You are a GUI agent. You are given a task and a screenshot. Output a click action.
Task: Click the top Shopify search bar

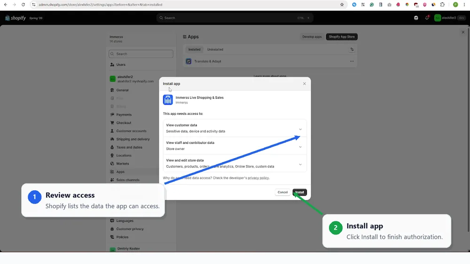(x=235, y=18)
